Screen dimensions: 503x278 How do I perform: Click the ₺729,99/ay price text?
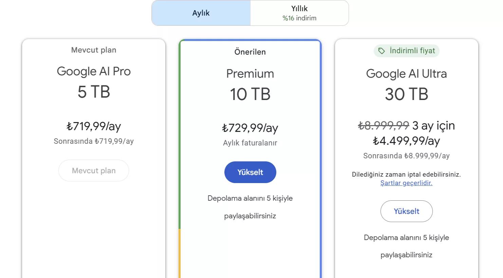point(250,128)
